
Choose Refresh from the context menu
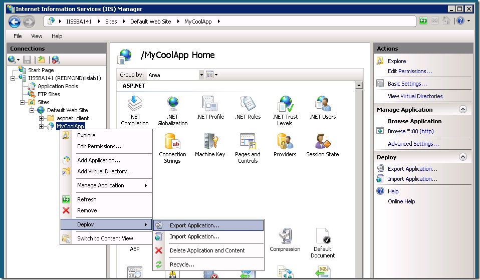pyautogui.click(x=106, y=199)
